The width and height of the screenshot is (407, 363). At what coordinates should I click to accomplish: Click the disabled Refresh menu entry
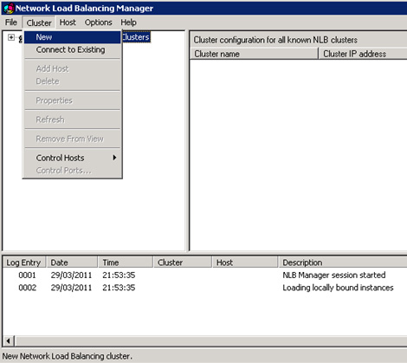coord(72,120)
